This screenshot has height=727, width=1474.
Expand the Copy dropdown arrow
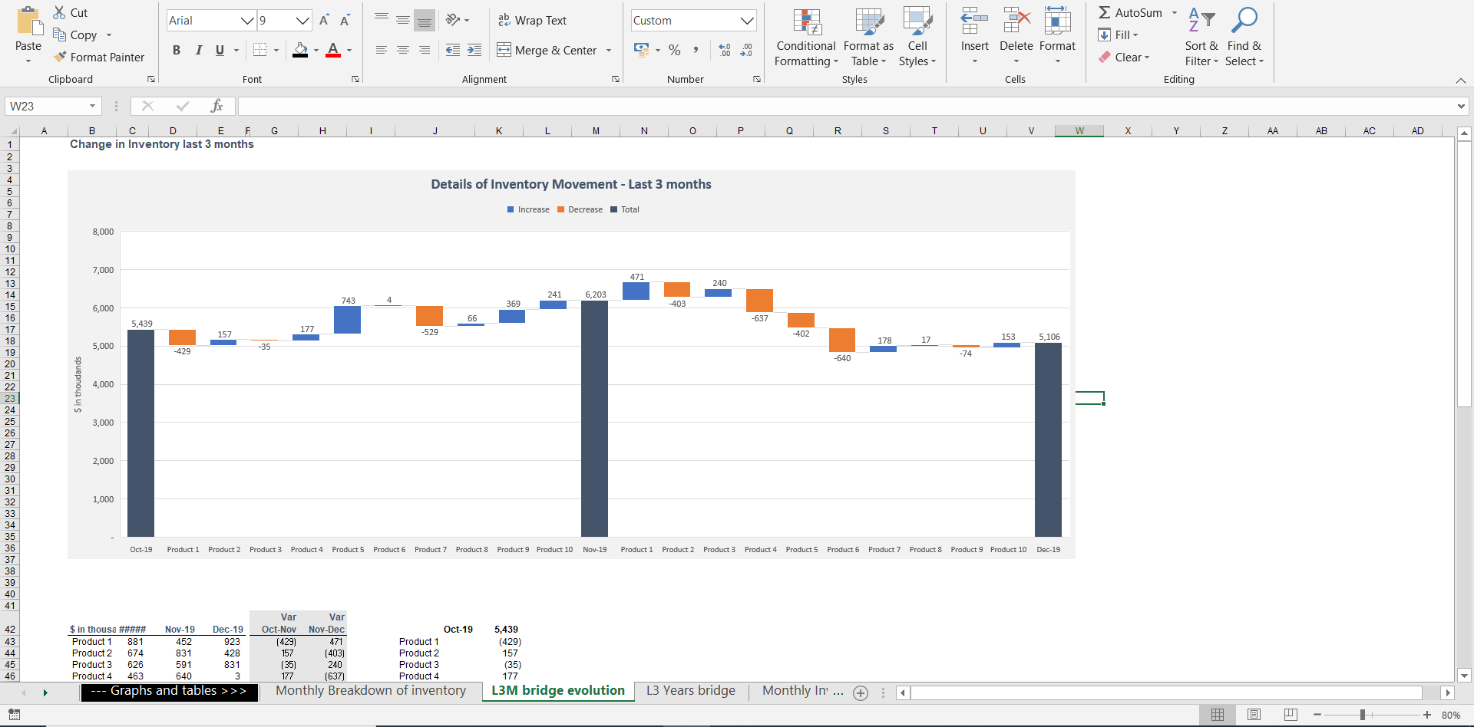click(109, 35)
